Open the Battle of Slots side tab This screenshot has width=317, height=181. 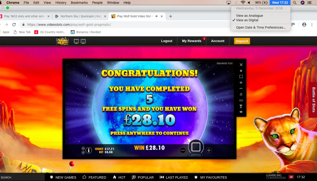[x=313, y=100]
